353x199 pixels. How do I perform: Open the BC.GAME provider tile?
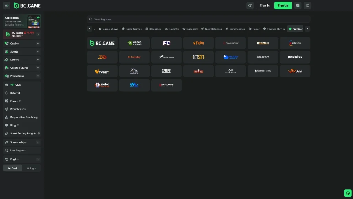point(102,43)
